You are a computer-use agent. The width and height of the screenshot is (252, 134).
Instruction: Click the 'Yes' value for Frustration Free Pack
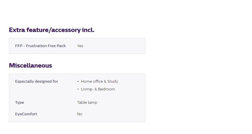pyautogui.click(x=80, y=46)
